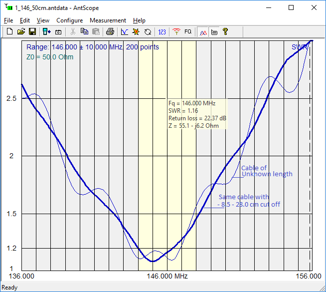Image resolution: width=326 pixels, height=292 pixels.
Task: Open a file with the folder icon
Action: [21, 31]
